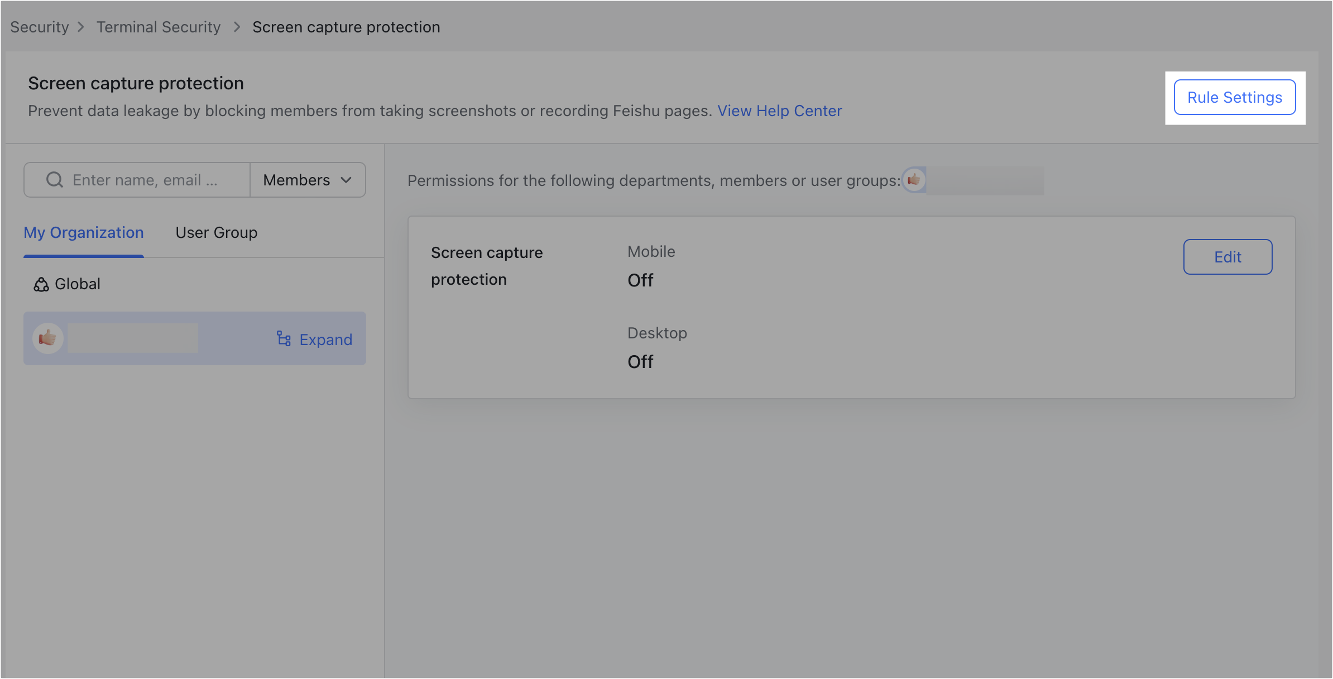Click the thumbs-up avatar in organization list
The image size is (1333, 679).
(48, 338)
